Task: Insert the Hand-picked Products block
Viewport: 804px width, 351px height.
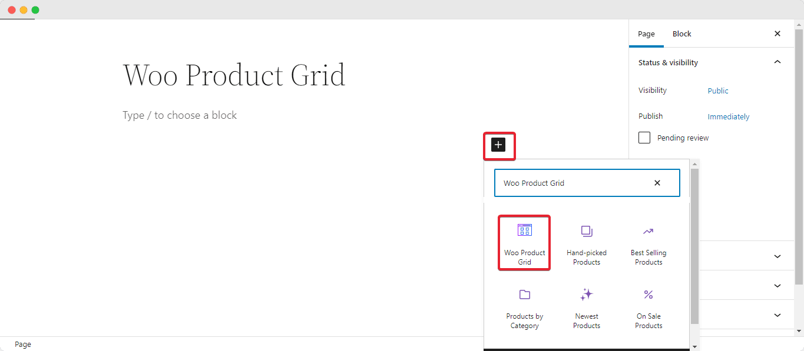Action: point(587,244)
